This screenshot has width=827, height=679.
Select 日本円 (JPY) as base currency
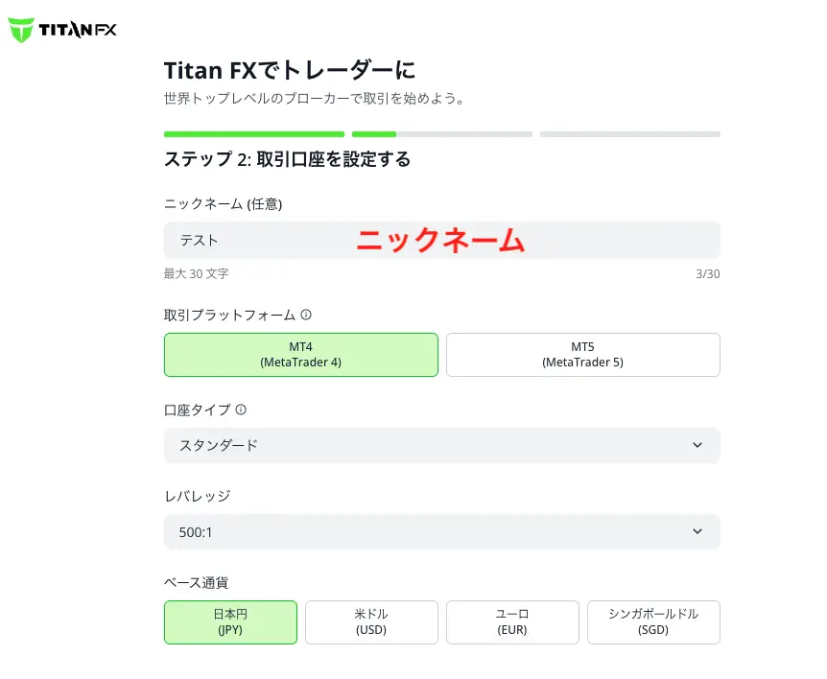pyautogui.click(x=230, y=621)
